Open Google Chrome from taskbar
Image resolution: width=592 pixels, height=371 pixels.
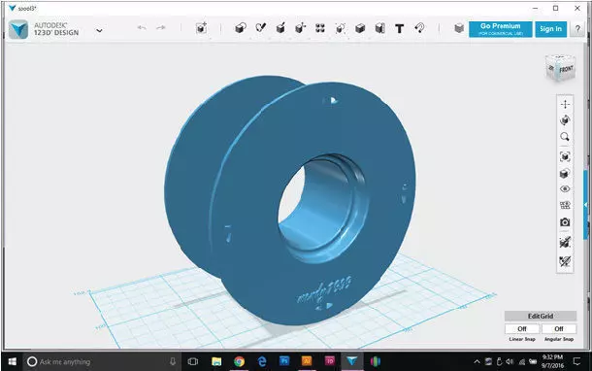coord(239,361)
